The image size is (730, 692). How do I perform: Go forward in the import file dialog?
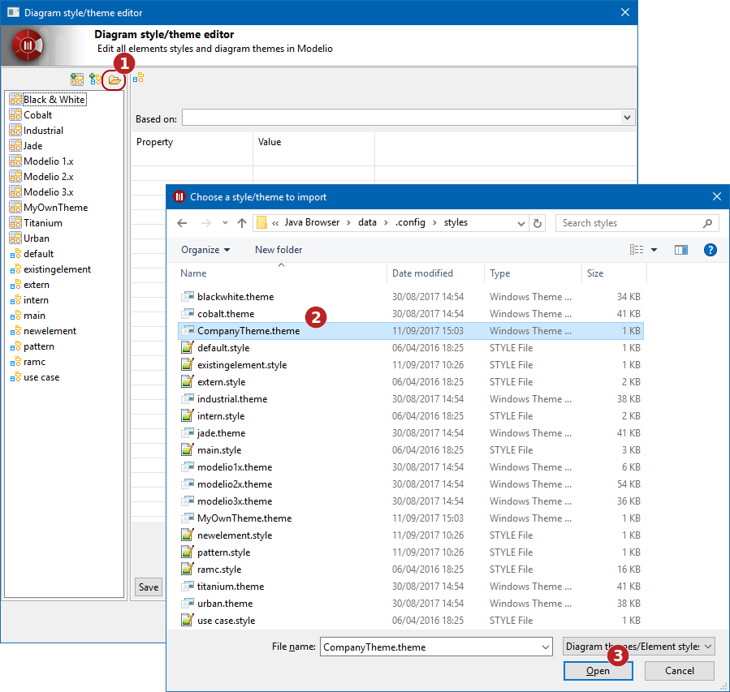(205, 223)
